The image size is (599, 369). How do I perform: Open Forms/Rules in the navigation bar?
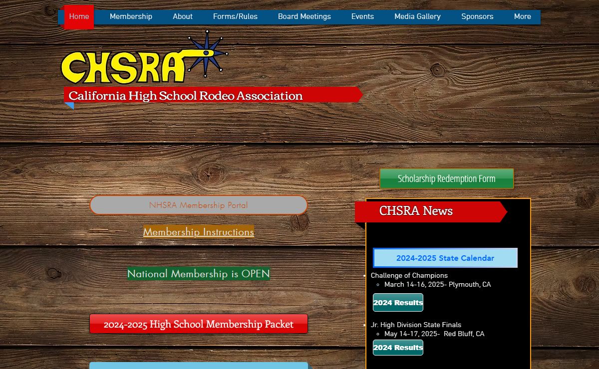pos(235,17)
